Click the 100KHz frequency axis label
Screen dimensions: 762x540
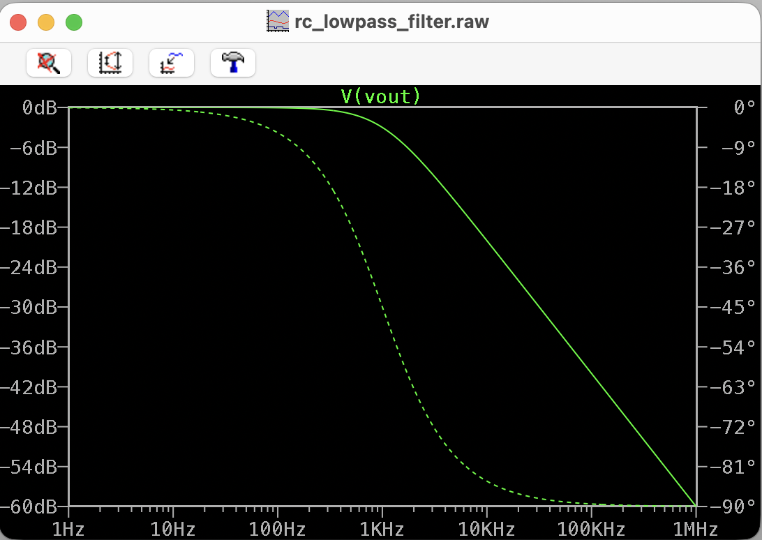[591, 529]
